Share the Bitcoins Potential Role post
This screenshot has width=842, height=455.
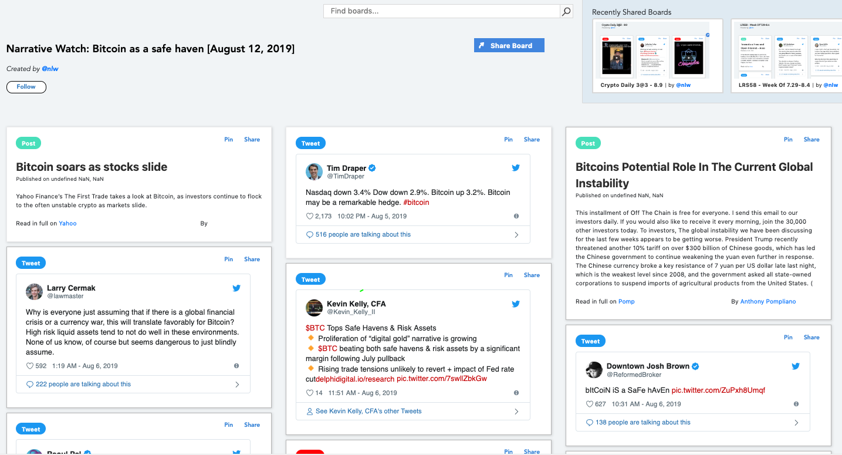[x=812, y=140]
